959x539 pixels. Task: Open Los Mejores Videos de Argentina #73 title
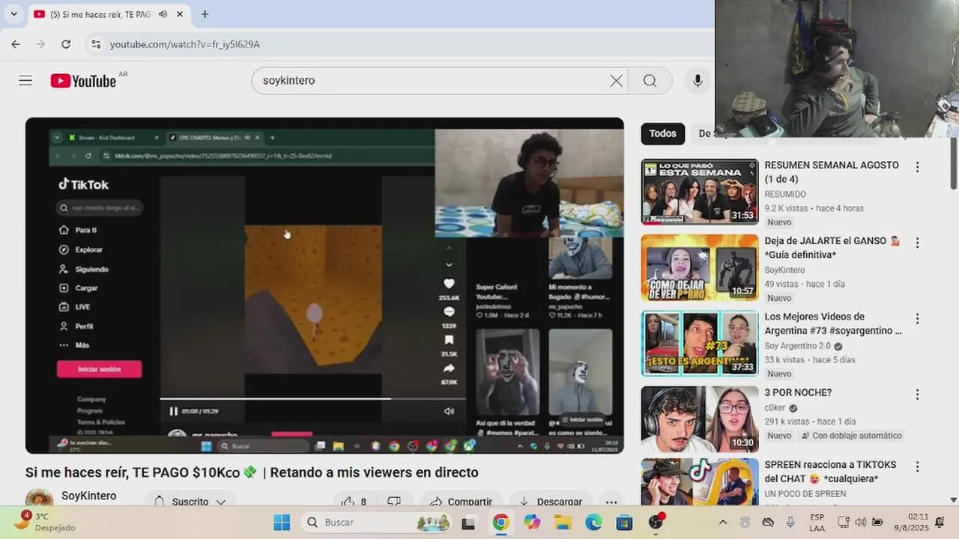coord(833,323)
